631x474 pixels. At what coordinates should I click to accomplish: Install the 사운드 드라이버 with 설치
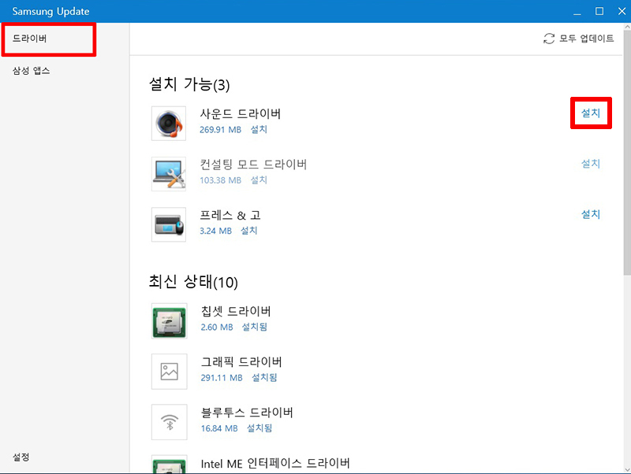pos(591,113)
